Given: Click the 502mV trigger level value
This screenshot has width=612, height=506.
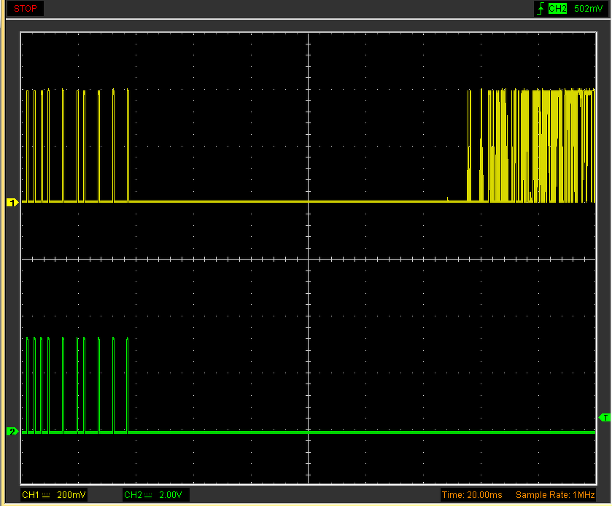Looking at the screenshot, I should click(x=588, y=9).
